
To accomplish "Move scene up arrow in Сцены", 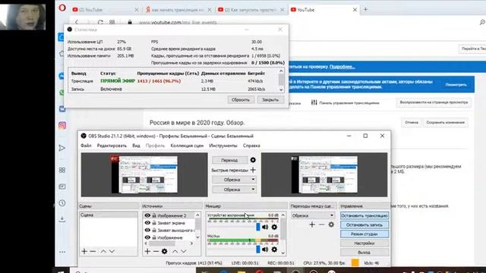I will (x=103, y=251).
